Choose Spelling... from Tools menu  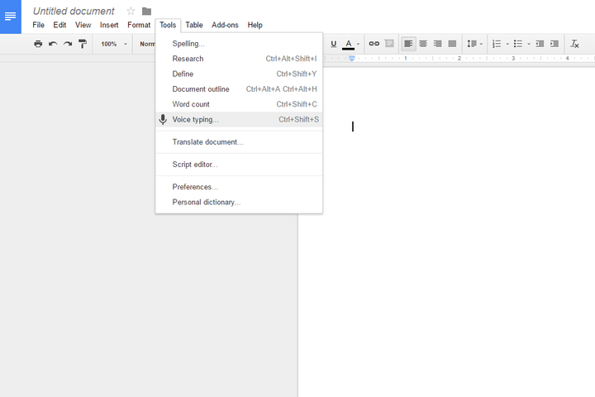239,44
